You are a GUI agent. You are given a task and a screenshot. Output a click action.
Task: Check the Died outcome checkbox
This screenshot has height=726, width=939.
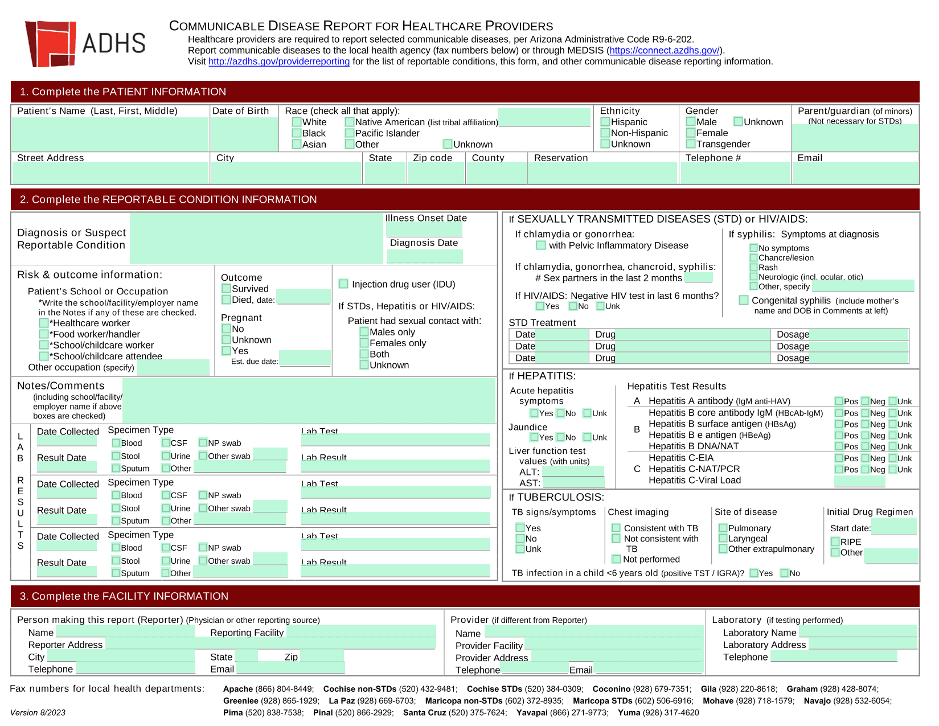[226, 300]
